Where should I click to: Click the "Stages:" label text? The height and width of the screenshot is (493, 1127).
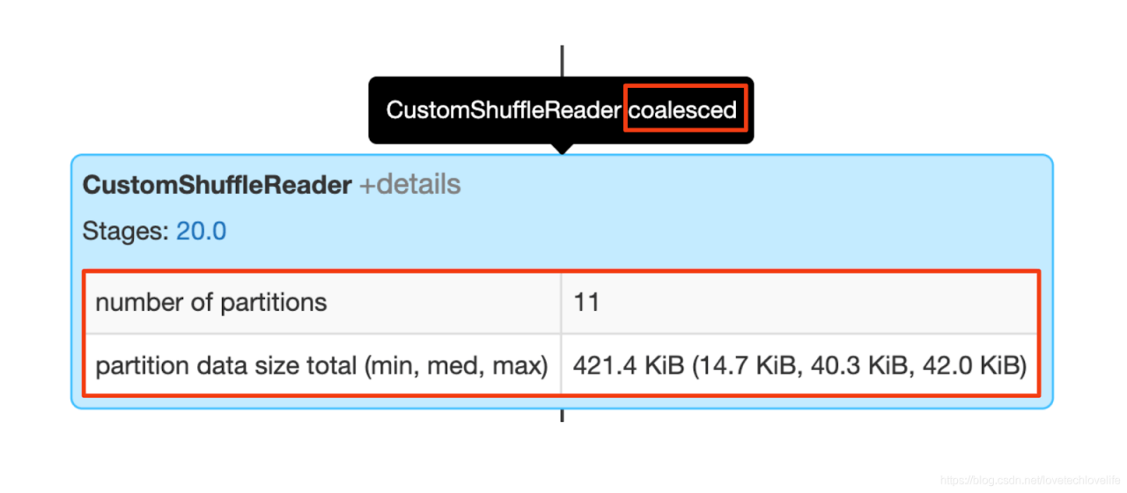tap(126, 232)
